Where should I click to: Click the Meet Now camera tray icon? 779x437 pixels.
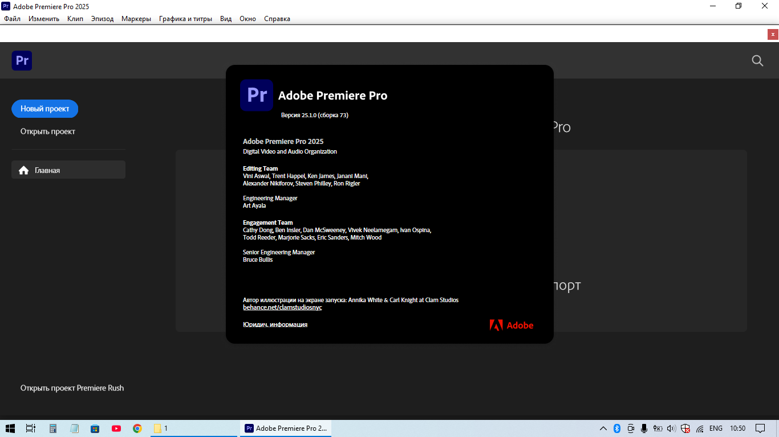pyautogui.click(x=631, y=428)
